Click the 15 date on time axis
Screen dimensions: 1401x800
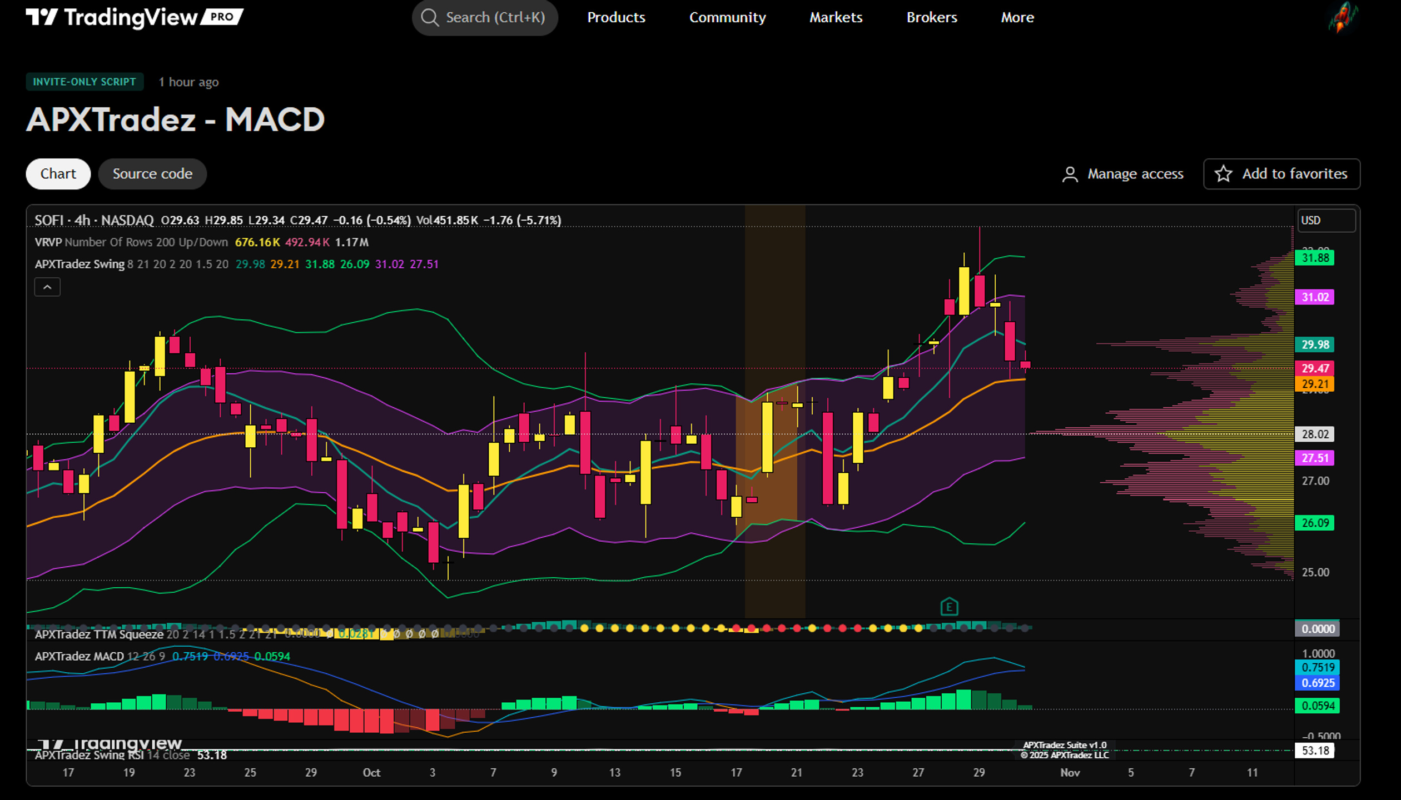tap(675, 773)
